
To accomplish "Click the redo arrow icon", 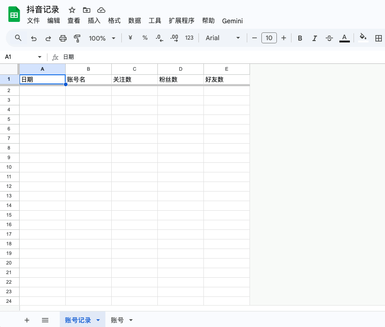I will coord(48,38).
